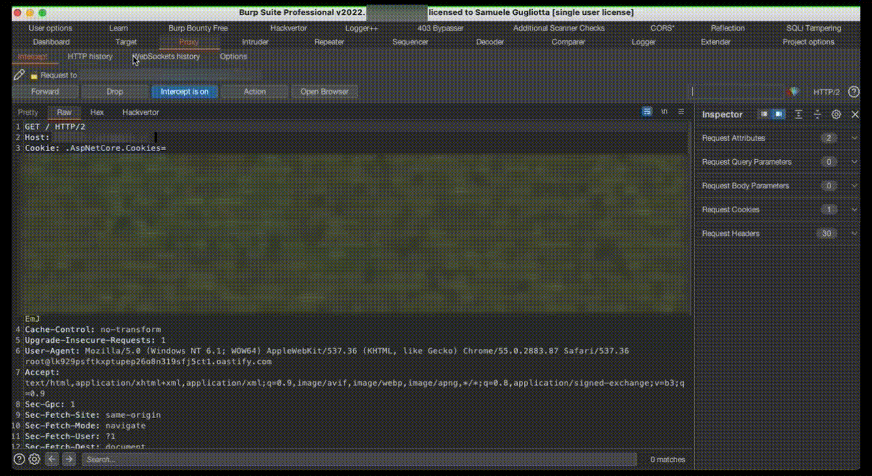Open the SQLi Tampering tab

813,29
